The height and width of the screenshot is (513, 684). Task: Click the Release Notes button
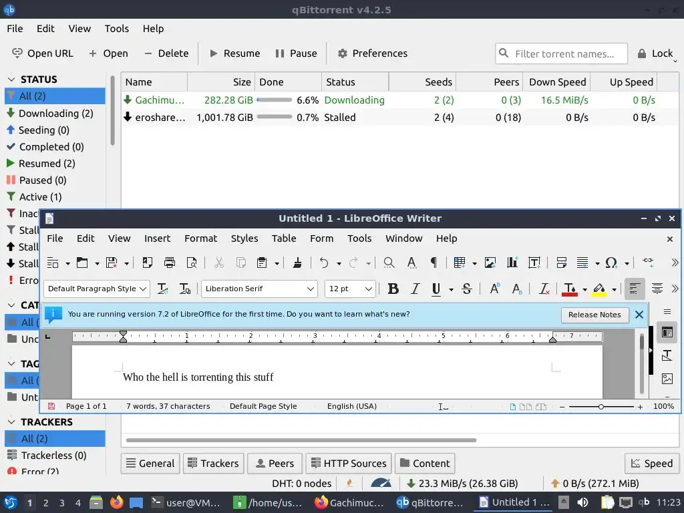594,315
